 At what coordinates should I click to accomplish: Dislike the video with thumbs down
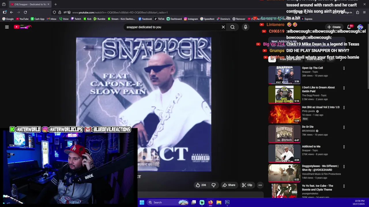point(214,185)
